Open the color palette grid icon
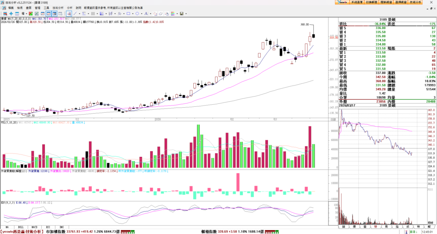This screenshot has width=437, height=234. coord(173,14)
